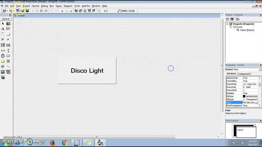The height and width of the screenshot is (147, 262).
Task: Open the Toolbox via hammer-and-wrench icon
Action: pos(94,11)
